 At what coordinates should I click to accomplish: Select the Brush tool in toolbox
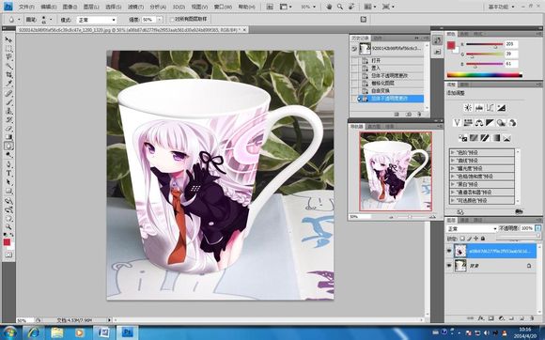(8, 102)
